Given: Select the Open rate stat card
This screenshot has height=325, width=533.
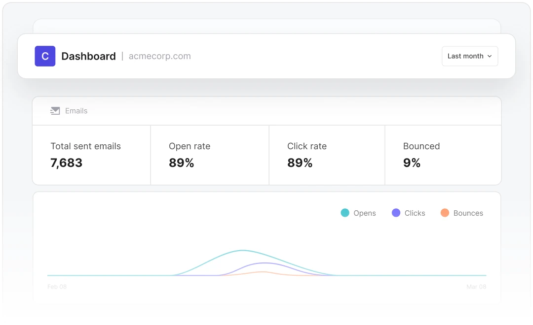Looking at the screenshot, I should click(x=210, y=155).
